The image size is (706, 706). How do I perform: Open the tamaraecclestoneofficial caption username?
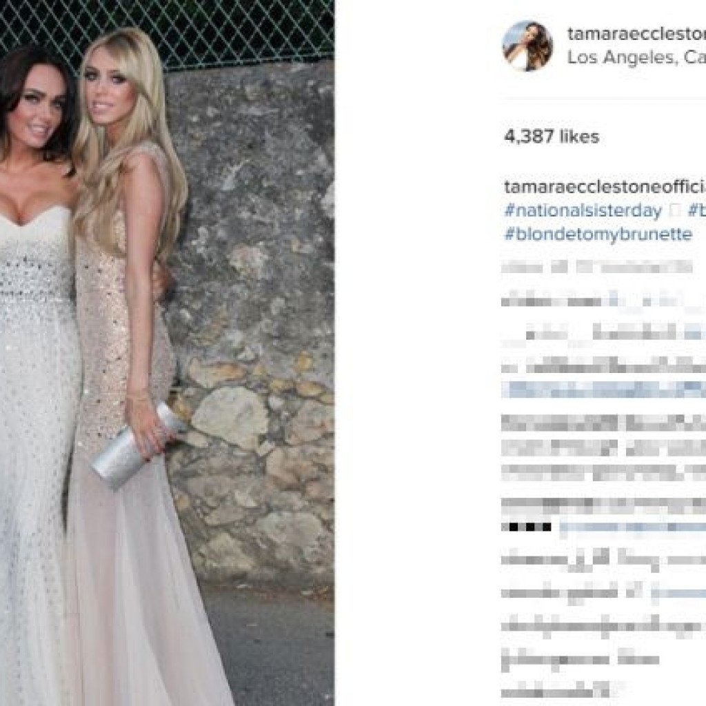click(605, 187)
